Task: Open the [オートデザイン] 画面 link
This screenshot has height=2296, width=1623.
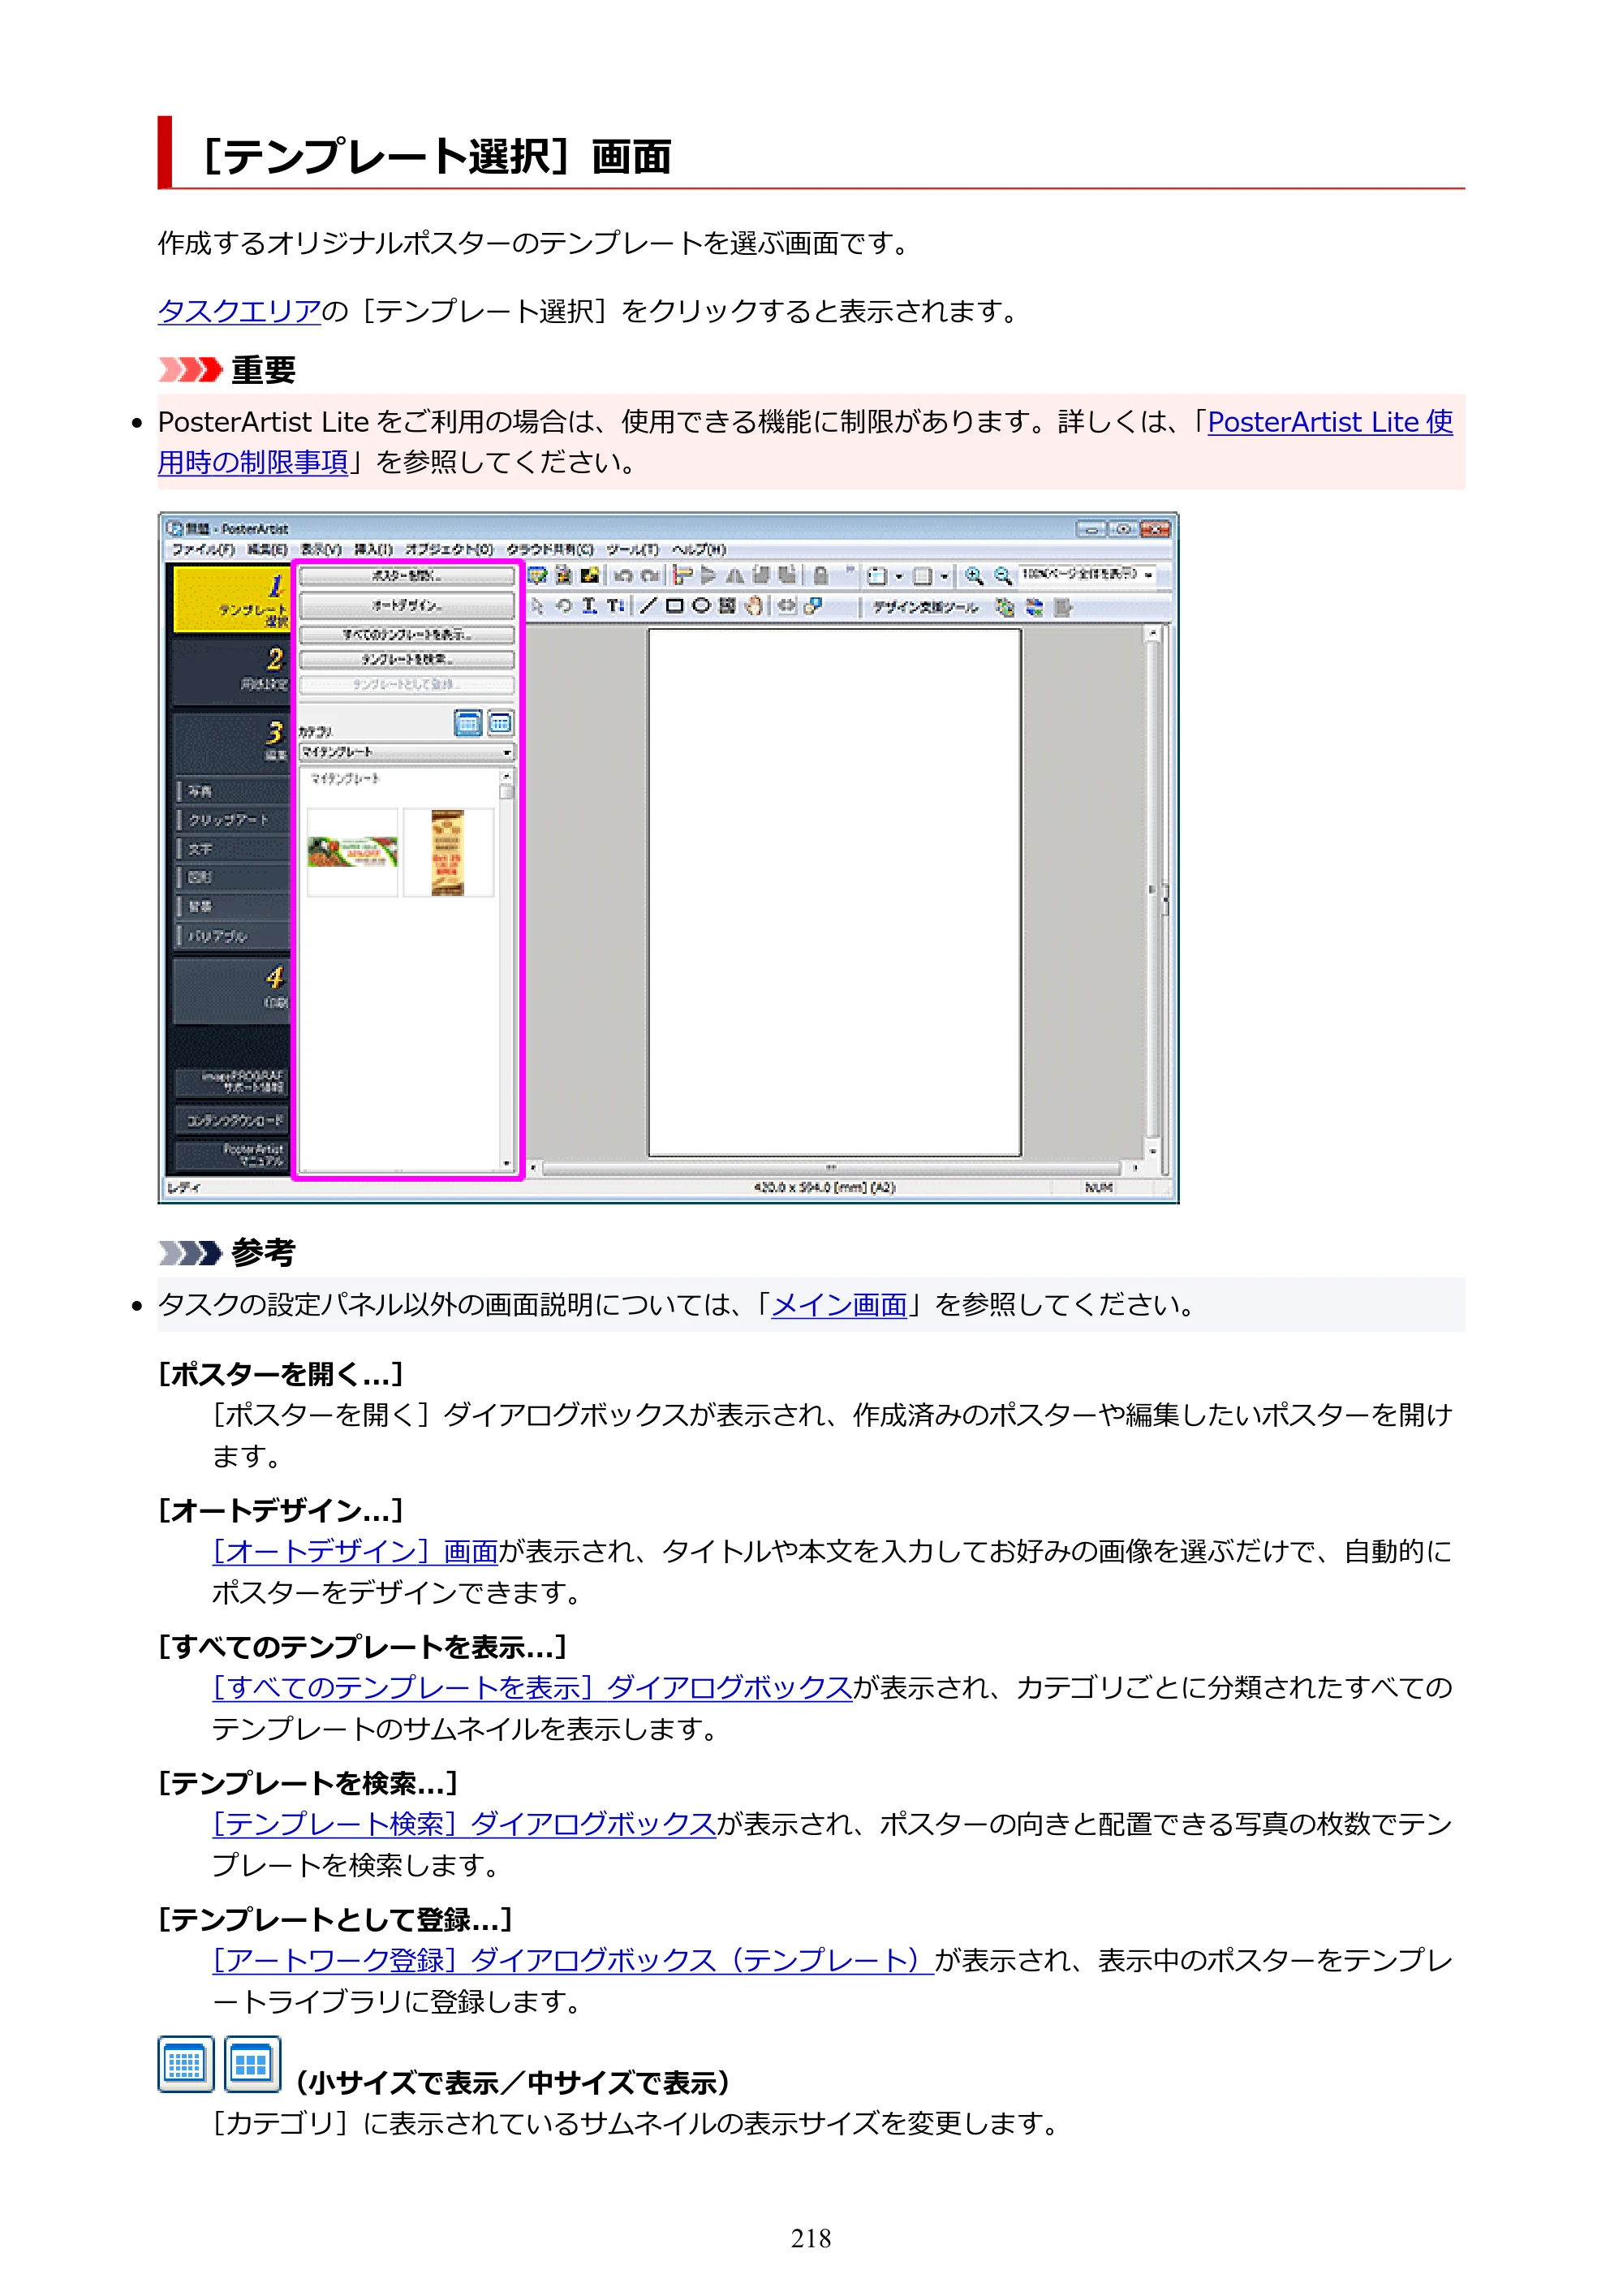Action: tap(355, 1551)
